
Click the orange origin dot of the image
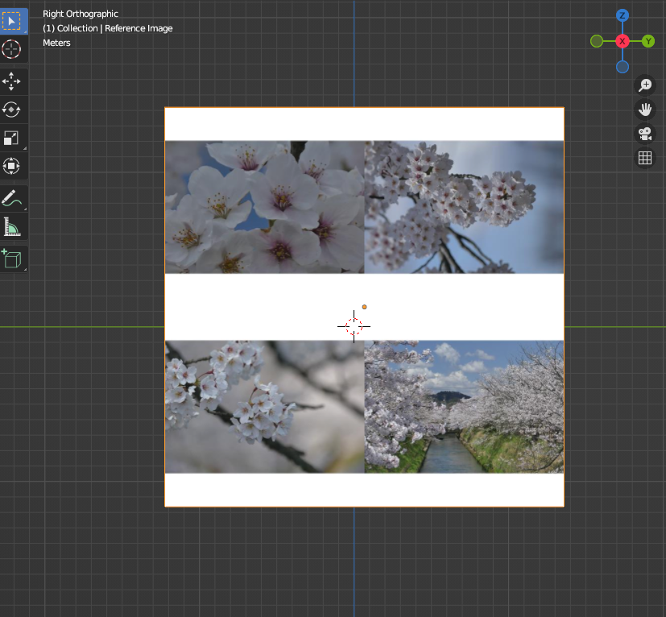(x=365, y=306)
